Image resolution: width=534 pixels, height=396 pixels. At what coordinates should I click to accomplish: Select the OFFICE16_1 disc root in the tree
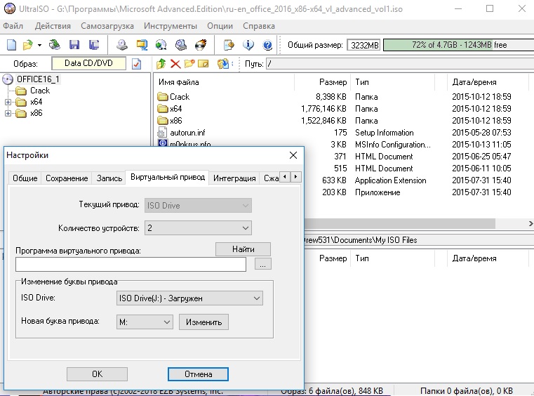[x=38, y=79]
